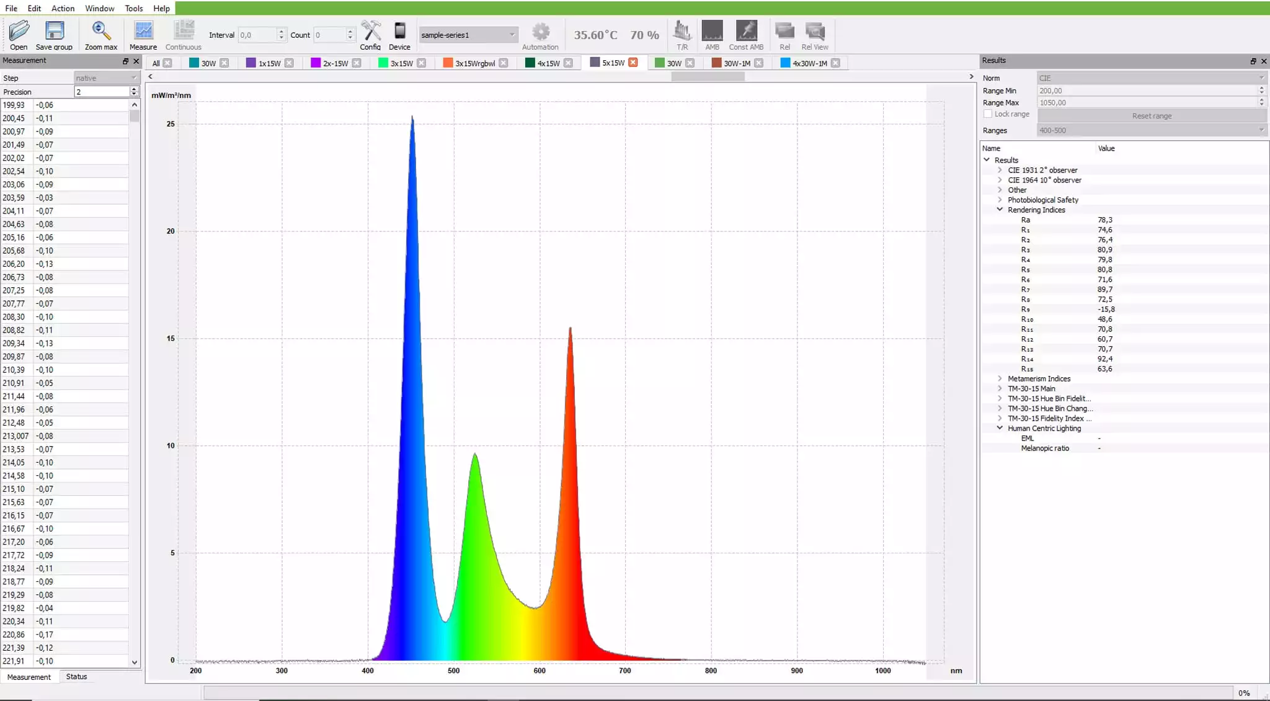
Task: Switch to the 3x15Wrgbwl tab
Action: [474, 63]
